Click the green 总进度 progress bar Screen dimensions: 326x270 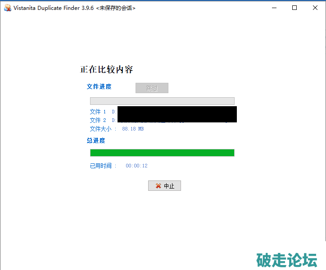162,153
